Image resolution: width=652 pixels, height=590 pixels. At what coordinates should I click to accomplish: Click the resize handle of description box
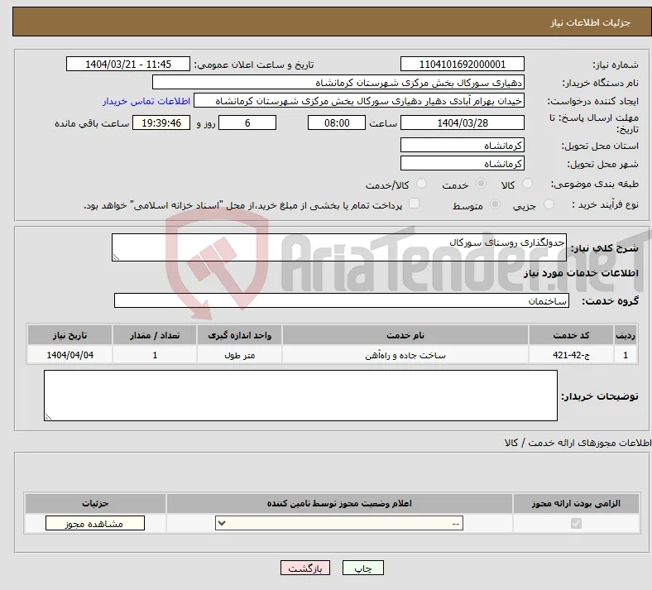point(116,257)
